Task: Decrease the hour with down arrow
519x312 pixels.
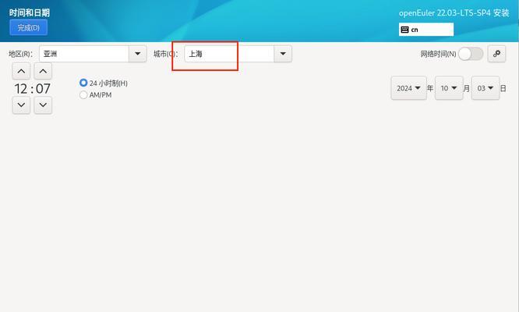Action: 21,105
